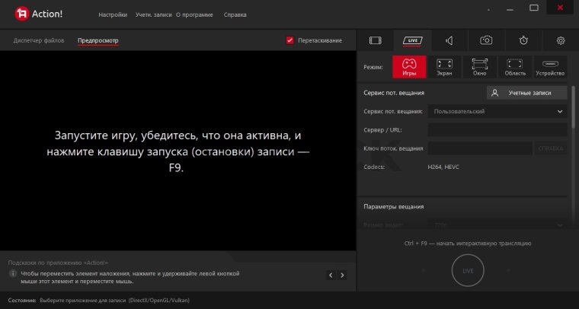
Task: Open the Справка menu
Action: (235, 15)
